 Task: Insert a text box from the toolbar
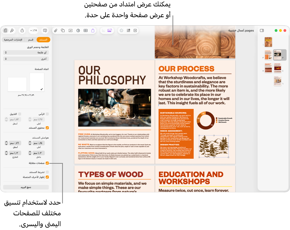(70, 30)
